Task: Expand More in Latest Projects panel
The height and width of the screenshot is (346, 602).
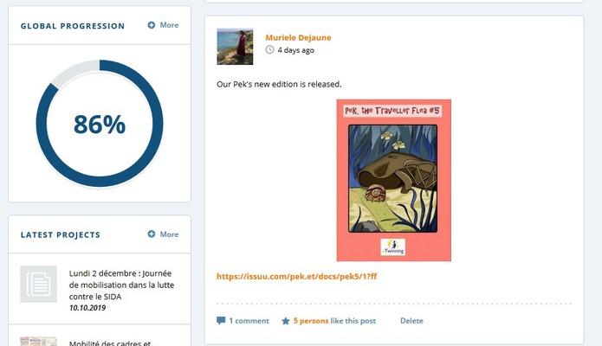Action: point(169,234)
